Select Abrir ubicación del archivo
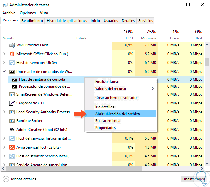Screen dimensions: 210x187 tap(118, 114)
